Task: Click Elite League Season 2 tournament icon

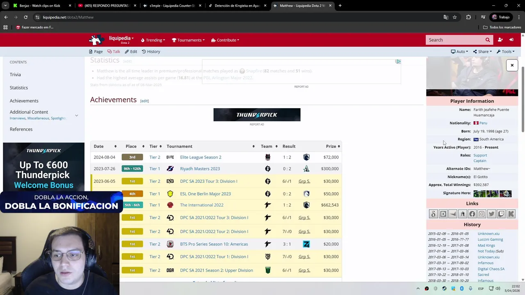Action: [x=170, y=157]
